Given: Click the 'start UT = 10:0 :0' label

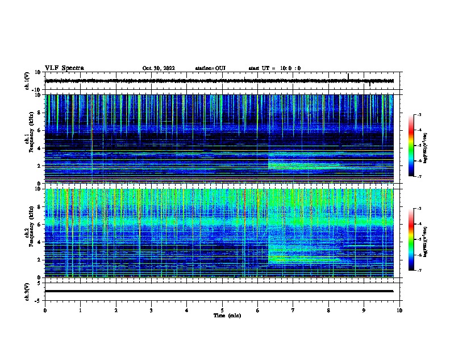Looking at the screenshot, I should pyautogui.click(x=274, y=68).
